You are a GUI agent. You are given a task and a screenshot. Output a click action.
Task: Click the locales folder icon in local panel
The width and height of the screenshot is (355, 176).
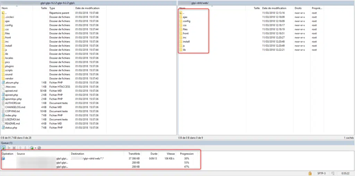(x=3, y=58)
